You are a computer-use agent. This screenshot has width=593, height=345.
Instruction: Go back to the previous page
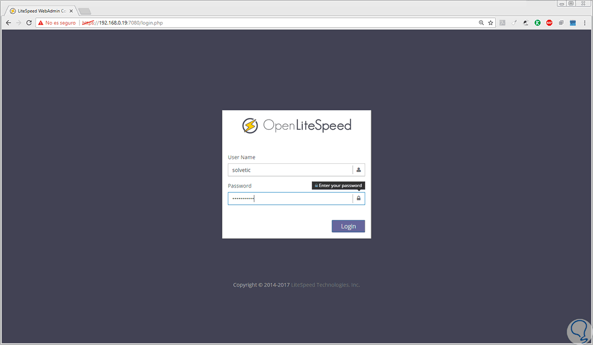coord(8,23)
